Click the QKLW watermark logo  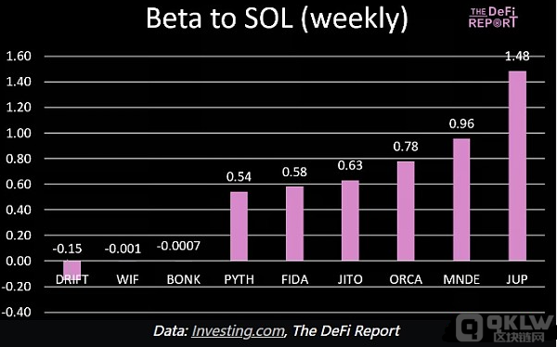[x=505, y=328]
